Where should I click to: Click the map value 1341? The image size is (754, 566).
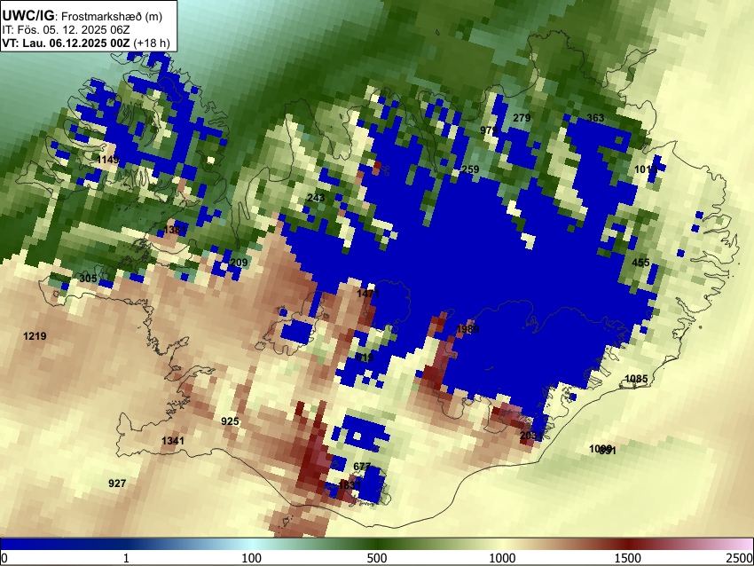(x=173, y=441)
